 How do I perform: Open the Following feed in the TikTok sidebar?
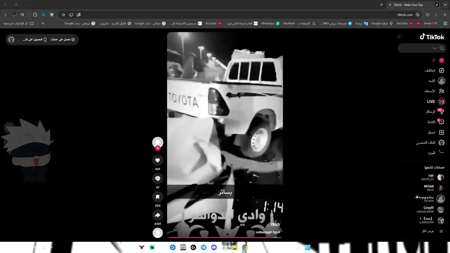point(436,81)
